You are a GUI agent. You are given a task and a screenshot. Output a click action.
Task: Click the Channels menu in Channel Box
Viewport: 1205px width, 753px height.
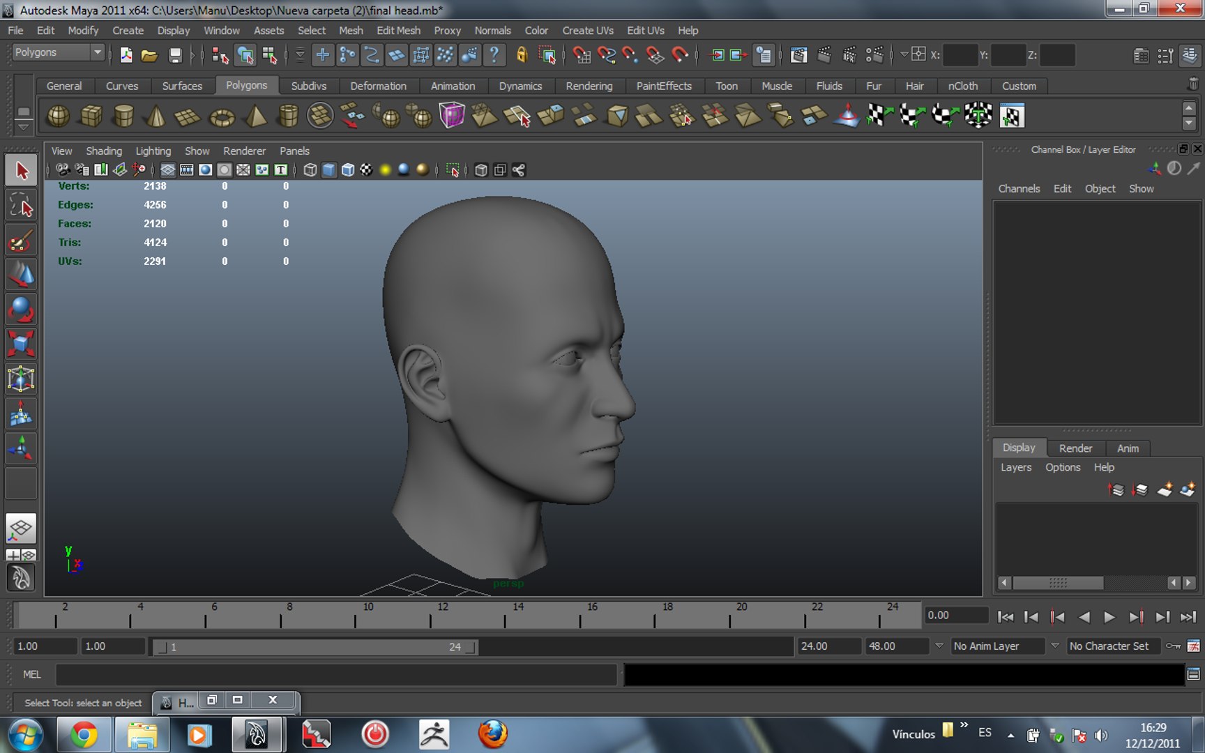click(1018, 188)
